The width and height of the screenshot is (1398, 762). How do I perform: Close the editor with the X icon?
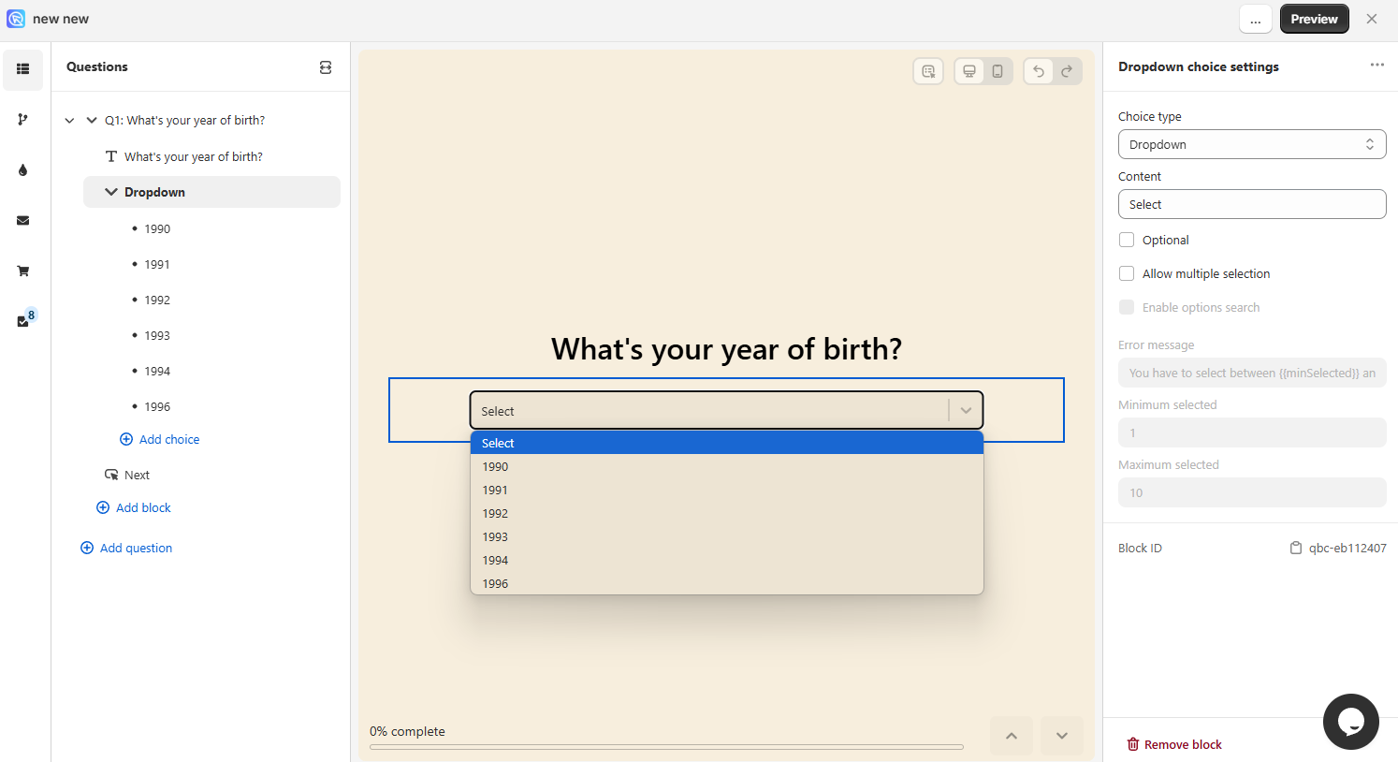1372,19
